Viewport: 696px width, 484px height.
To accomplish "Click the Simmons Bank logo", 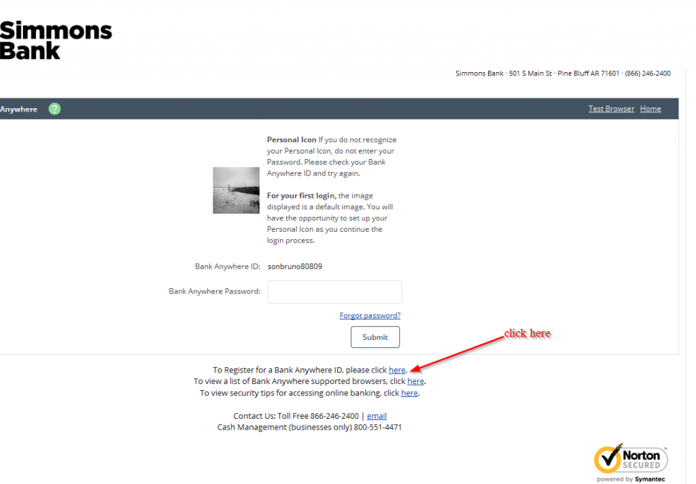I will pos(56,40).
